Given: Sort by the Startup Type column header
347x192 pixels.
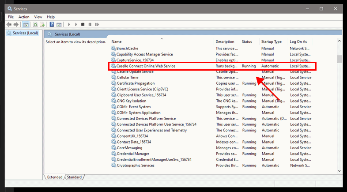Looking at the screenshot, I should (271, 42).
